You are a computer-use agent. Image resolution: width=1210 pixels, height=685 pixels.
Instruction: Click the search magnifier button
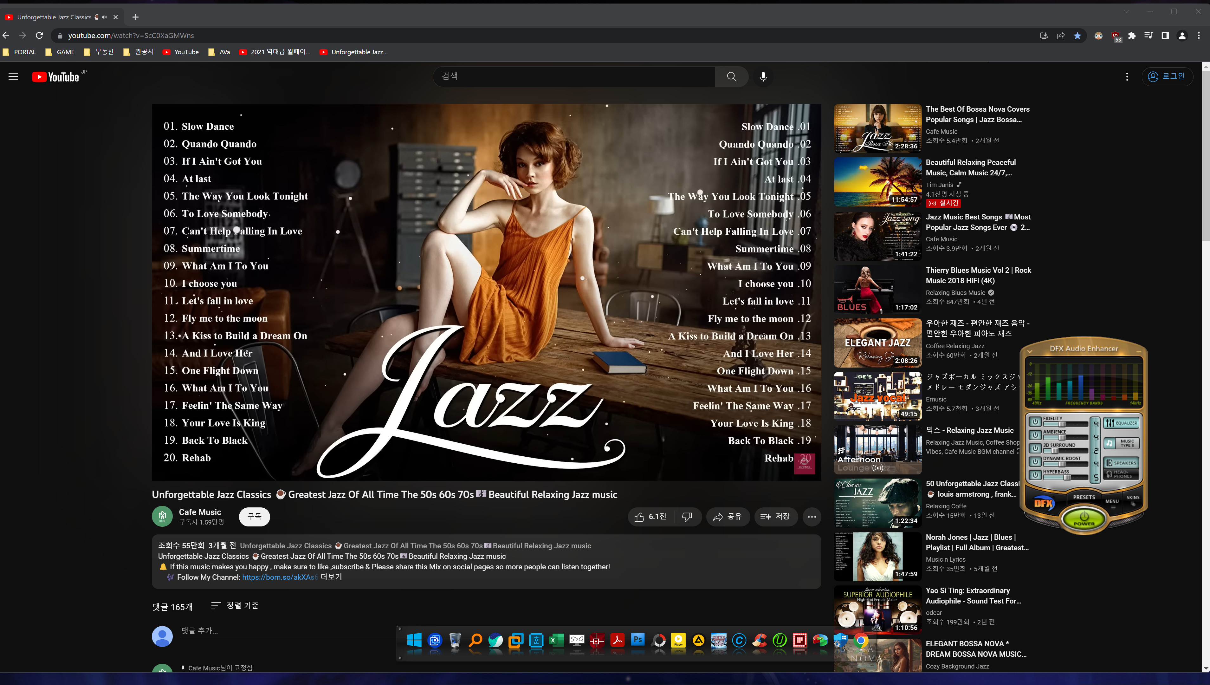732,77
